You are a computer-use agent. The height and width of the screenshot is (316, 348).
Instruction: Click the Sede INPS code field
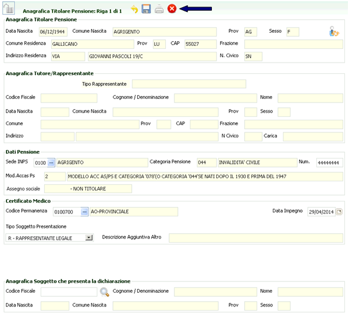tap(41, 163)
